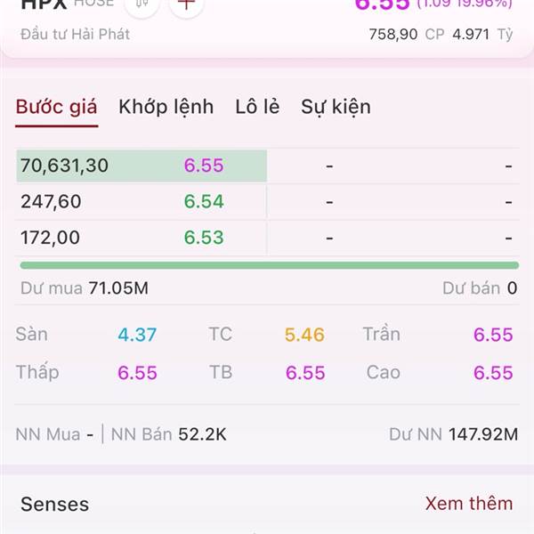The width and height of the screenshot is (534, 534).
Task: Tap the chart icon beside HOSE
Action: (x=142, y=4)
